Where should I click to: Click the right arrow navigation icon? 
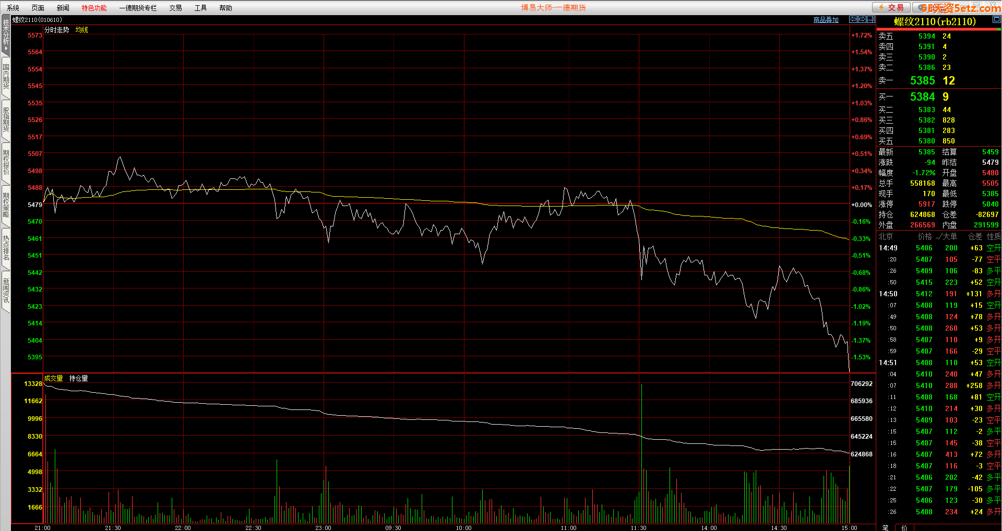click(x=862, y=19)
